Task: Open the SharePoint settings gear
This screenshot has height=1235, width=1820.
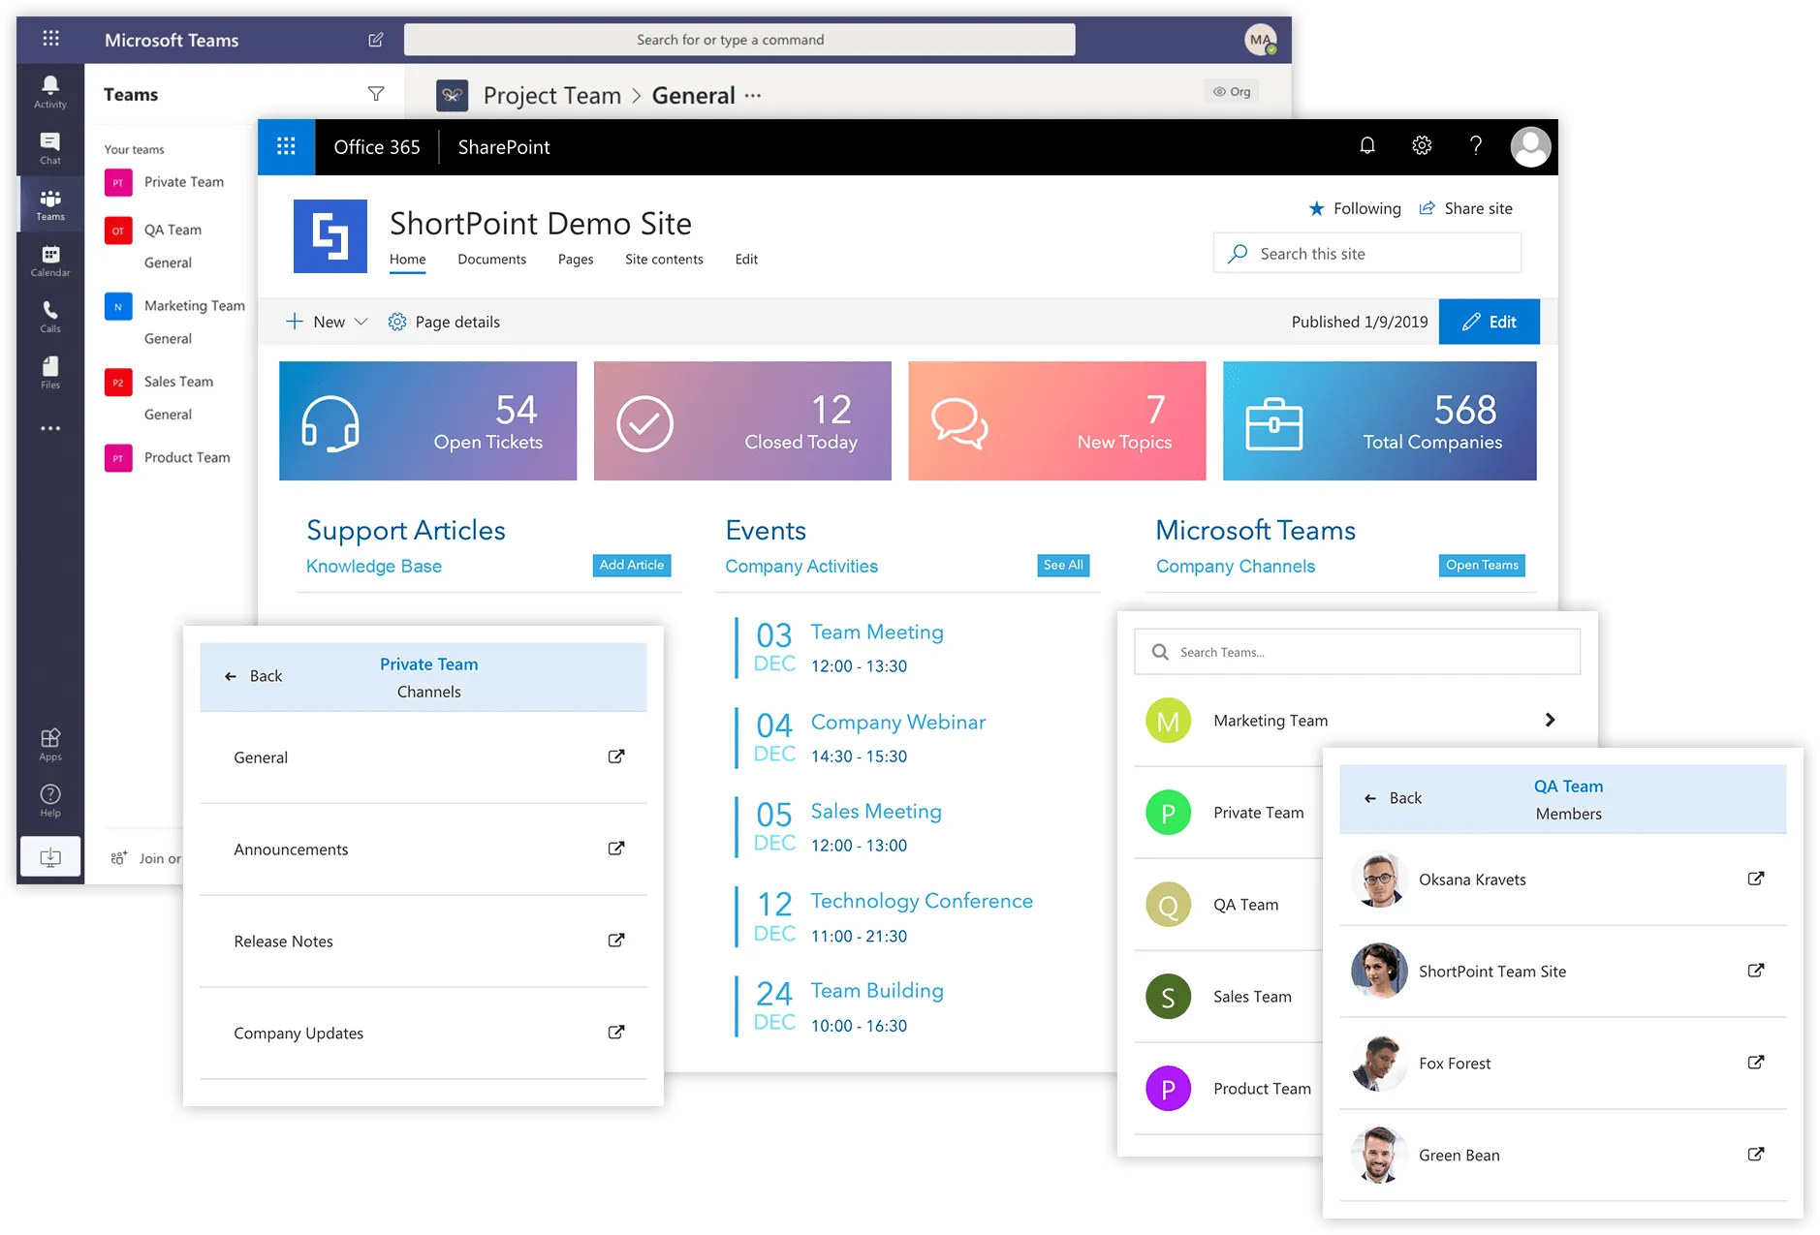Action: [1421, 146]
